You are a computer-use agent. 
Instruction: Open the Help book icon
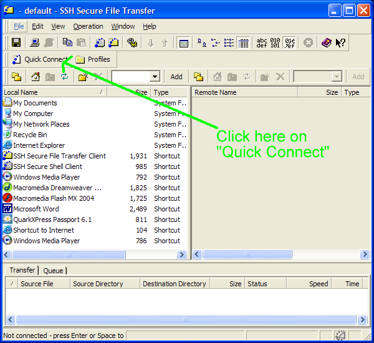click(326, 43)
